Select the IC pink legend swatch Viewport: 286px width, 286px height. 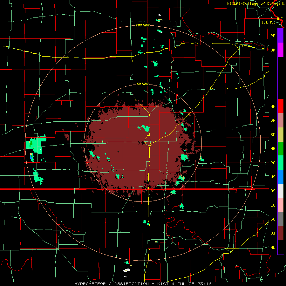click(x=281, y=205)
